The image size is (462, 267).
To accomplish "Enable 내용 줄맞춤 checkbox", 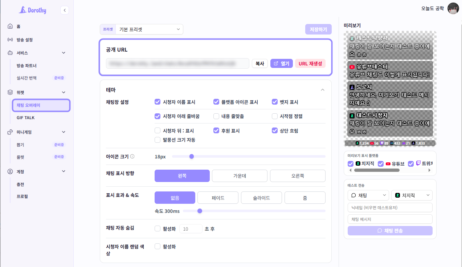I will pos(216,116).
